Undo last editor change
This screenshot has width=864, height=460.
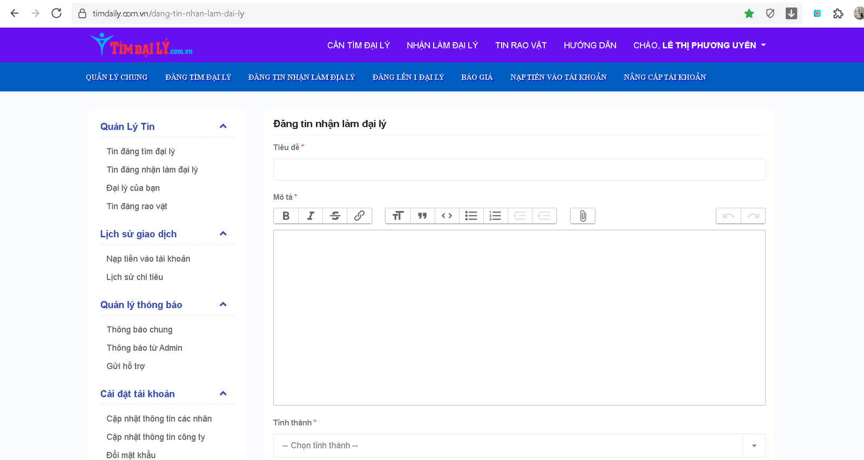click(x=728, y=216)
